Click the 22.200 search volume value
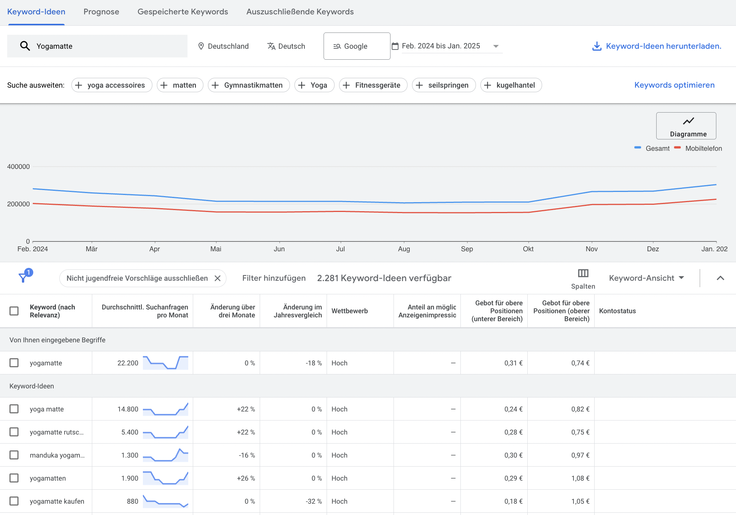Image resolution: width=736 pixels, height=515 pixels. tap(128, 363)
